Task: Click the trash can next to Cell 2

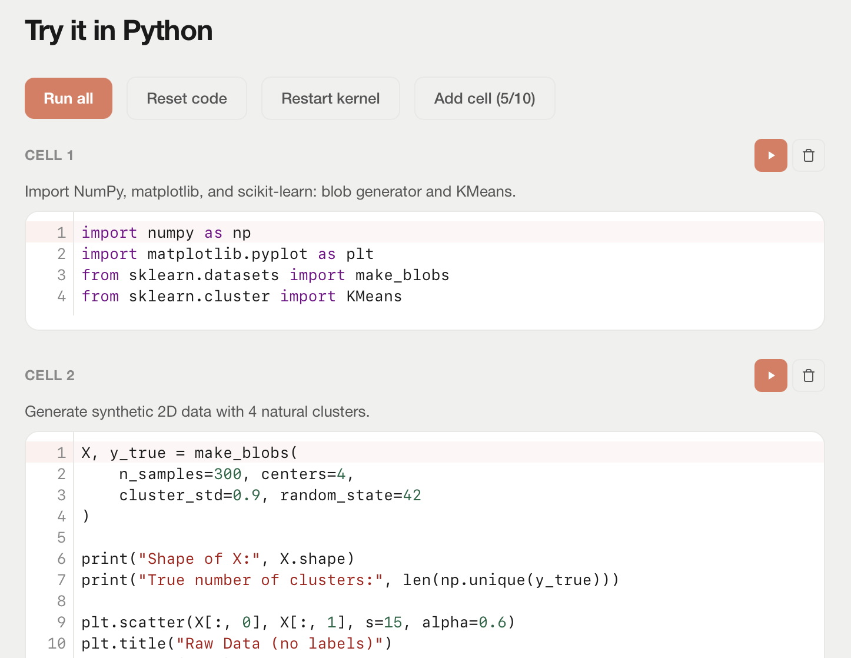Action: pos(809,375)
